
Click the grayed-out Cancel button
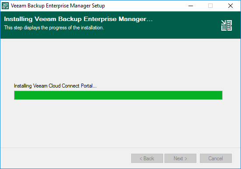(x=216, y=158)
